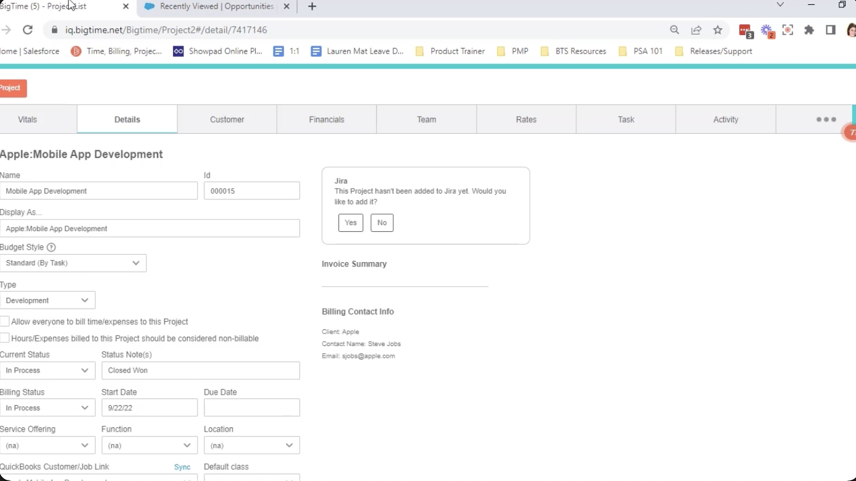Image resolution: width=856 pixels, height=481 pixels.
Task: View site info via the padlock icon
Action: tap(54, 30)
